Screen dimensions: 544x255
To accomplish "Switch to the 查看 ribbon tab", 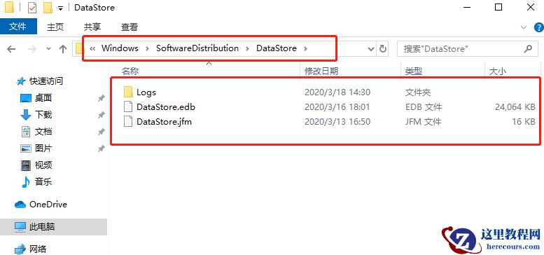I will (x=130, y=27).
